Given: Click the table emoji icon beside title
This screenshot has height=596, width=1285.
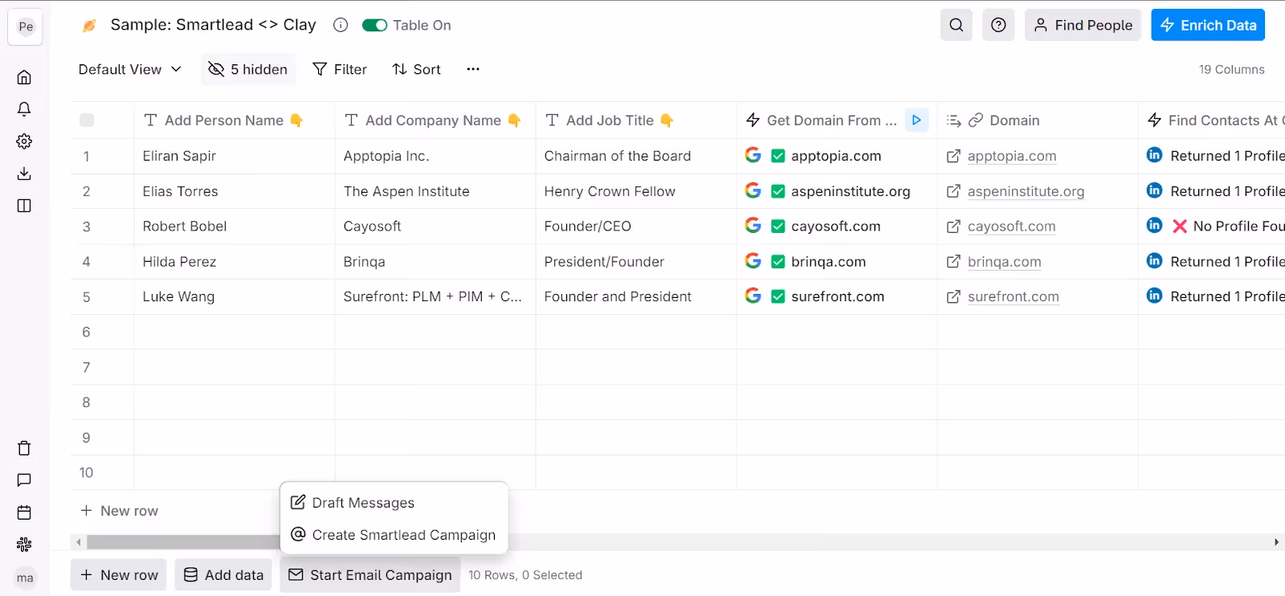Looking at the screenshot, I should click(x=90, y=25).
